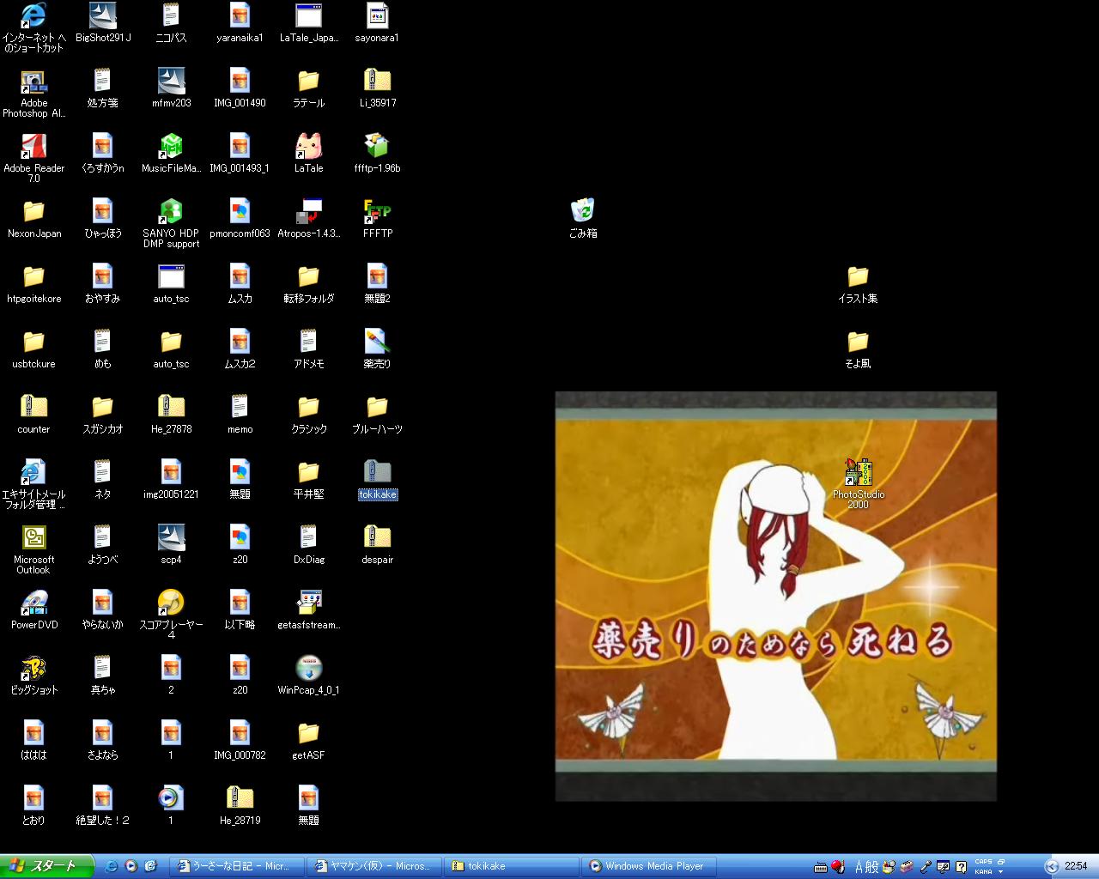This screenshot has height=879, width=1099.
Task: Open the BigShot291J desktop icon
Action: coord(103,23)
